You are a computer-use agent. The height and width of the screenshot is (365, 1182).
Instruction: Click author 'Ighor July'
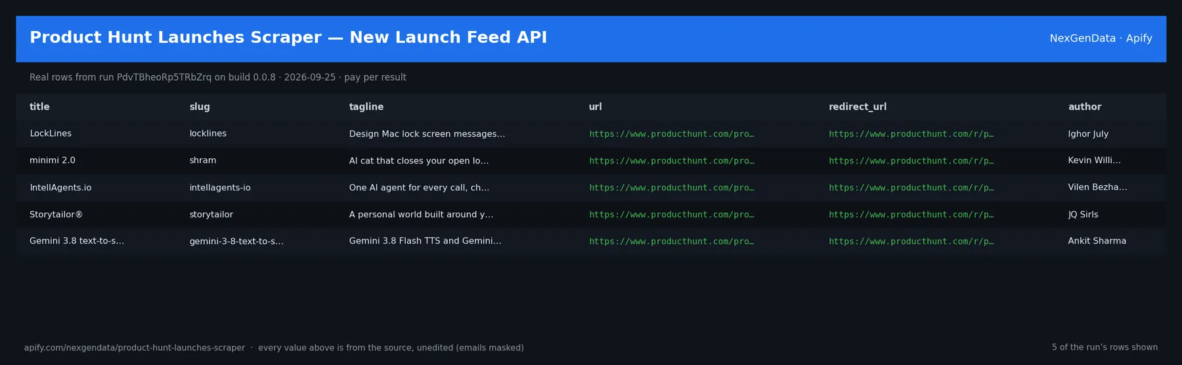(1088, 134)
